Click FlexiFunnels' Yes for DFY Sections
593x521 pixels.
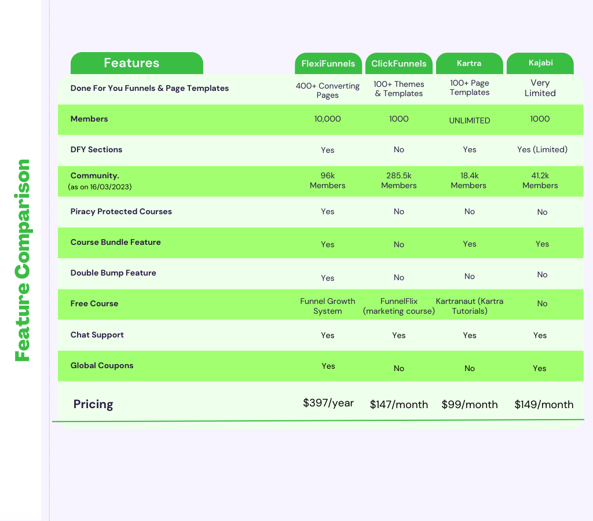[328, 150]
